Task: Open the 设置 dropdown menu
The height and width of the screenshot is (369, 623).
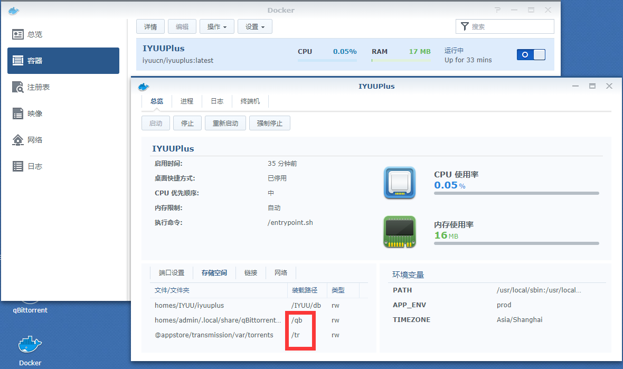Action: coord(254,26)
